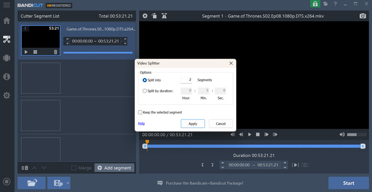Toggle the Merge checkbox
372x192 pixels.
pyautogui.click(x=74, y=168)
